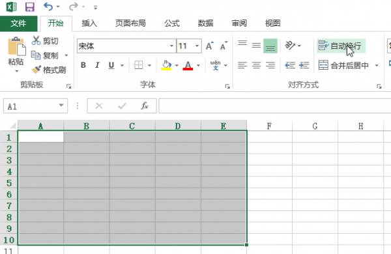The image size is (391, 254).
Task: Open the 文件 menu
Action: click(18, 23)
